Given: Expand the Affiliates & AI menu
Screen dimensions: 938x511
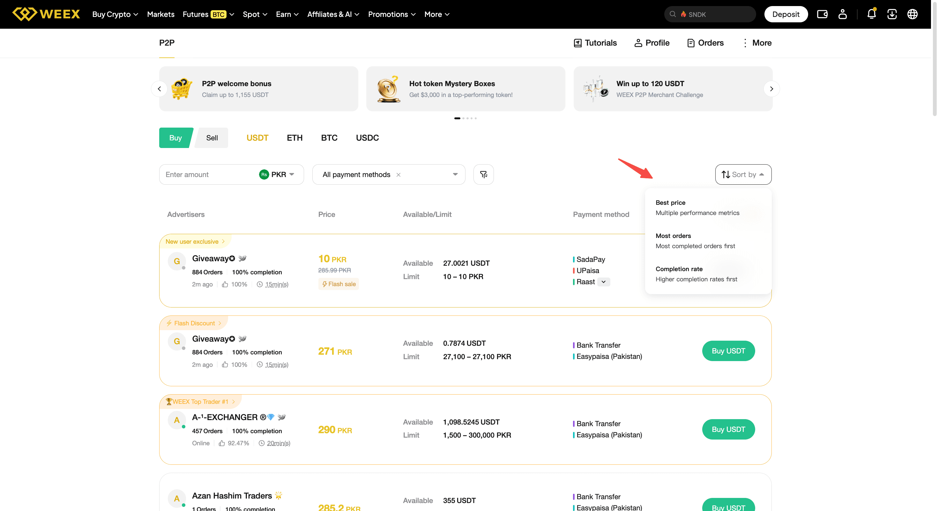Looking at the screenshot, I should (333, 14).
